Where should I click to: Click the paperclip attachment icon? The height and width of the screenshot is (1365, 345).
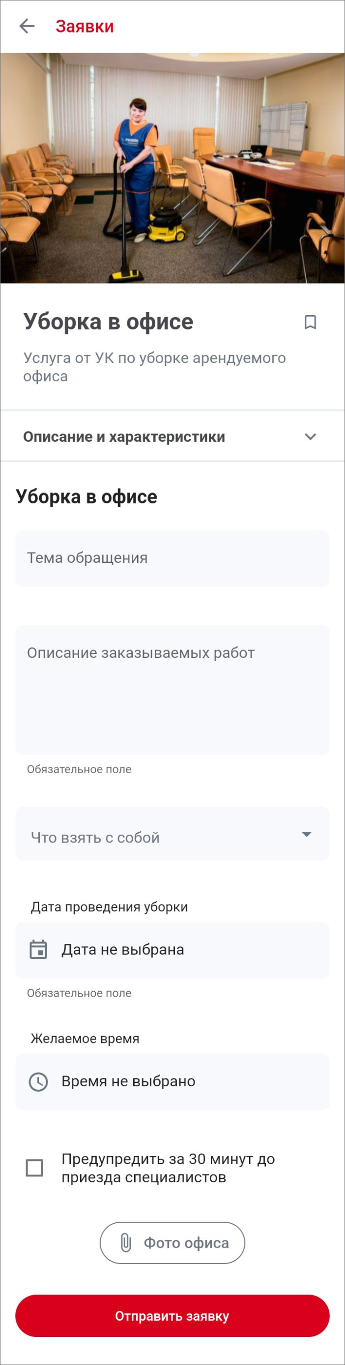point(125,1242)
